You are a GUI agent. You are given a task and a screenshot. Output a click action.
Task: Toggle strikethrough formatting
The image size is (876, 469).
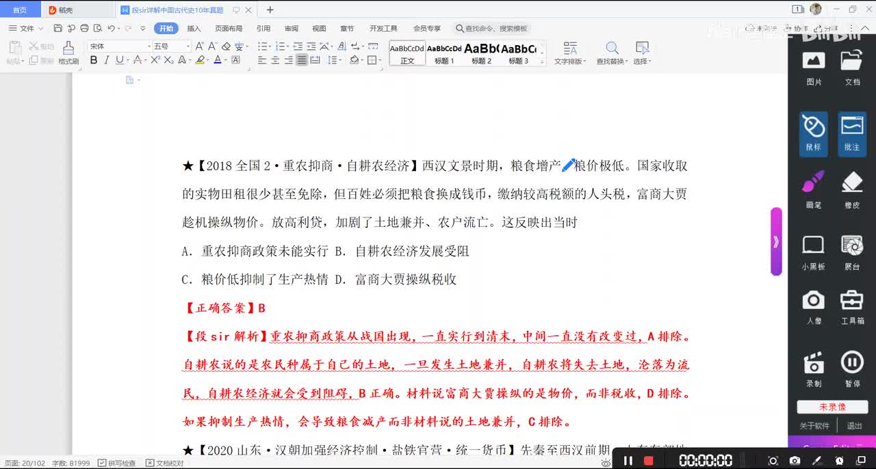(137, 60)
